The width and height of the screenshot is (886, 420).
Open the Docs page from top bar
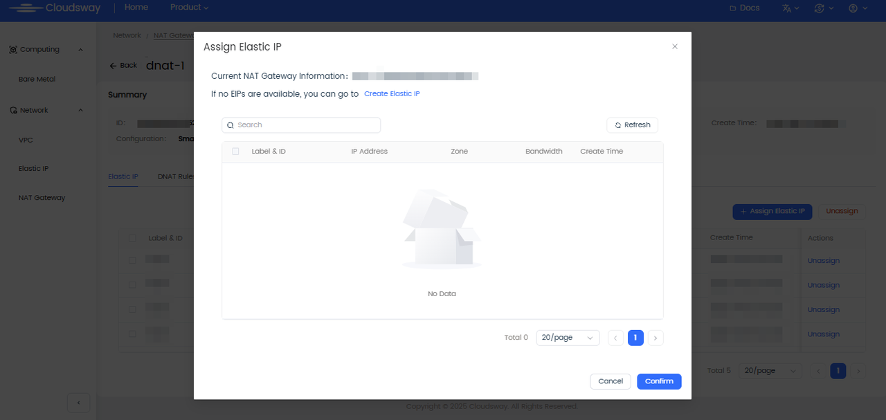click(744, 8)
